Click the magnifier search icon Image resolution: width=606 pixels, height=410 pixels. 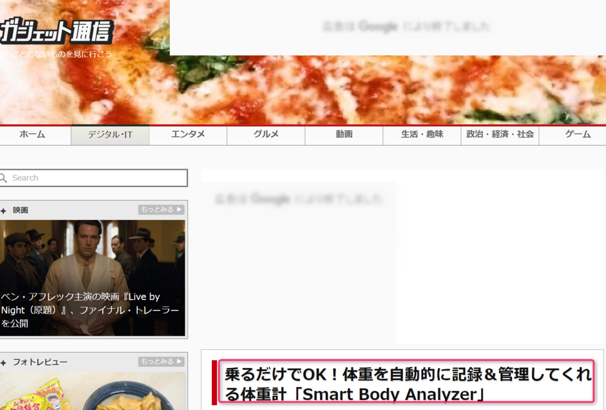pos(4,177)
